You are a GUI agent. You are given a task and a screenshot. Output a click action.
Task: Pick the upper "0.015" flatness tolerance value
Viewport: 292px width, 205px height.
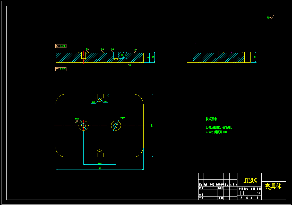coord(63,46)
